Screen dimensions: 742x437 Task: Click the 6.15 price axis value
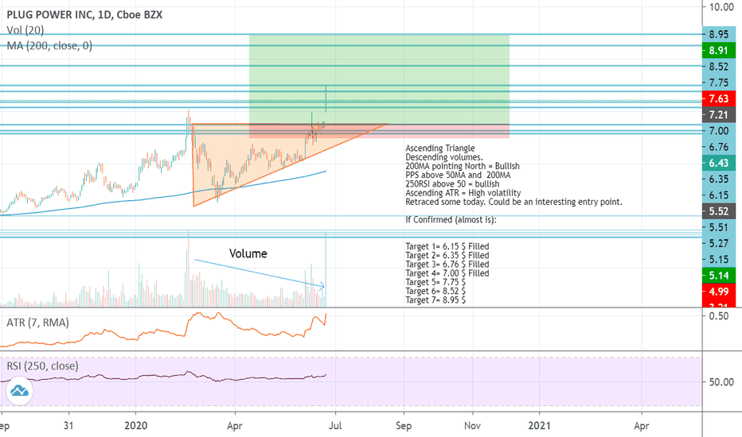pyautogui.click(x=719, y=195)
